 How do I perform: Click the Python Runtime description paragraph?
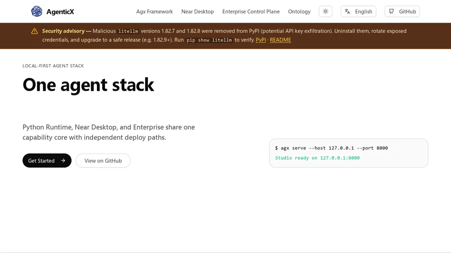pos(109,132)
